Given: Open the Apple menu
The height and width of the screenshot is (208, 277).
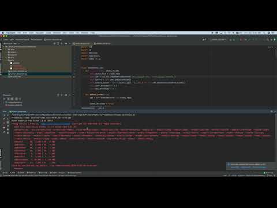Looking at the screenshot, I should (x=3, y=33).
